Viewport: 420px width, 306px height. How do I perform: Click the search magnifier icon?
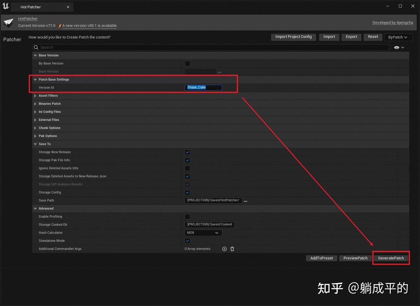(36, 47)
